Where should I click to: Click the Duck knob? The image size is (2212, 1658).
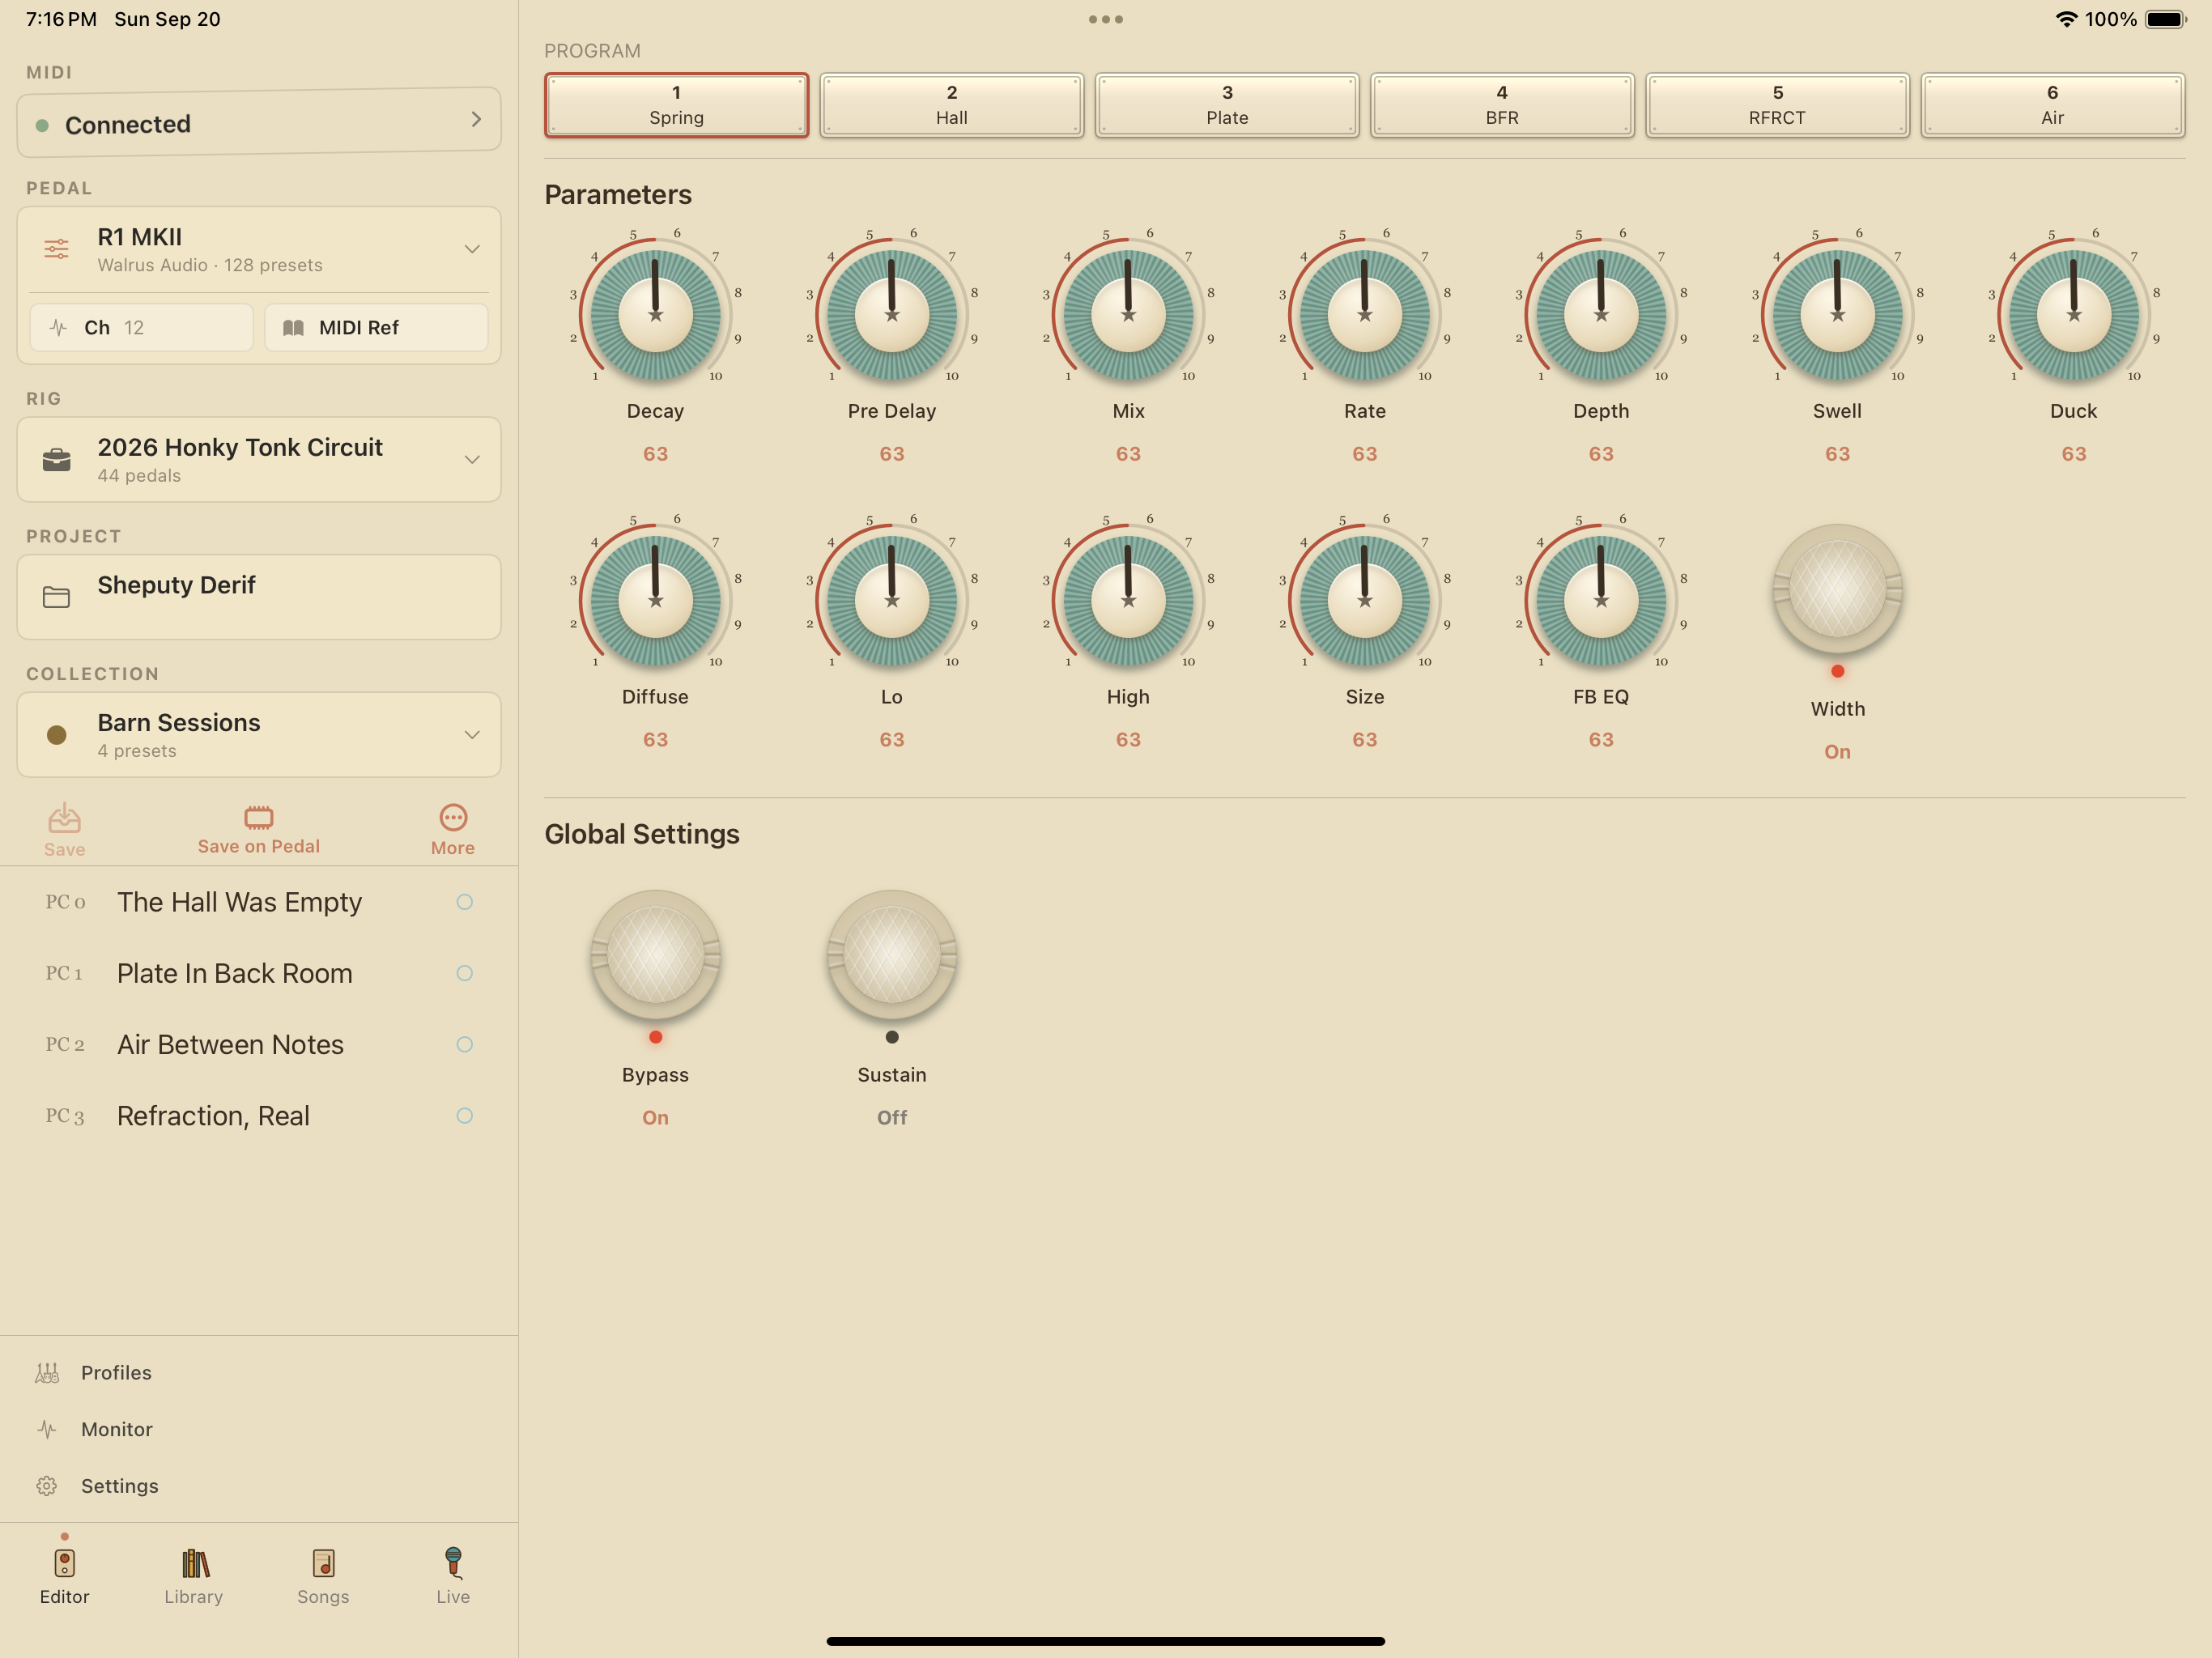point(2073,314)
